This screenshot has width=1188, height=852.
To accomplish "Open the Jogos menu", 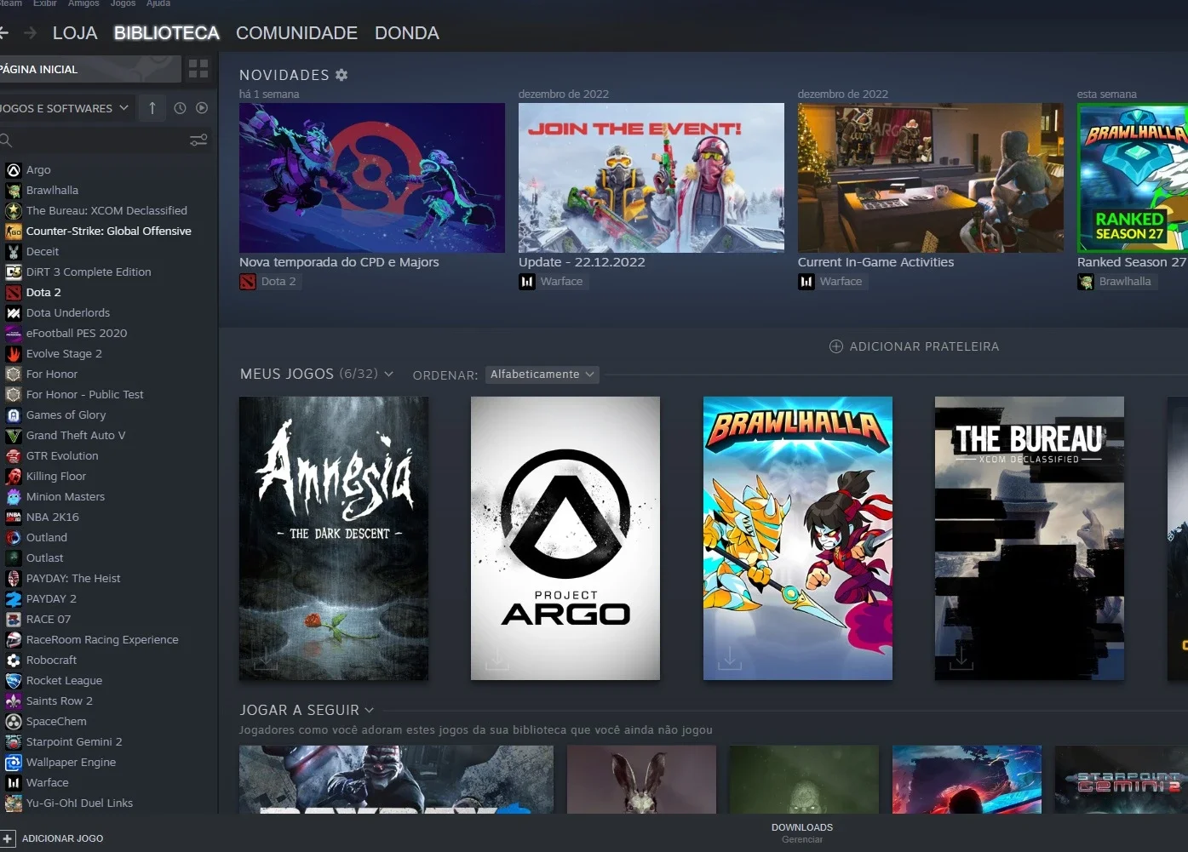I will pyautogui.click(x=123, y=3).
